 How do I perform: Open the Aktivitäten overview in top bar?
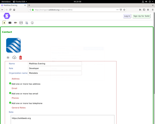[6, 2]
